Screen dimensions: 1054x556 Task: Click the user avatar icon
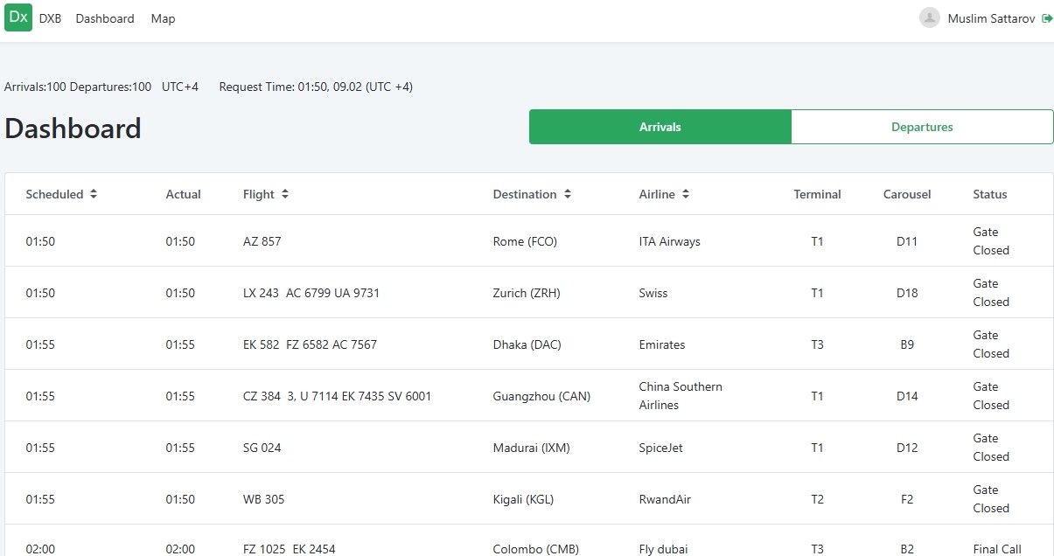pyautogui.click(x=930, y=17)
